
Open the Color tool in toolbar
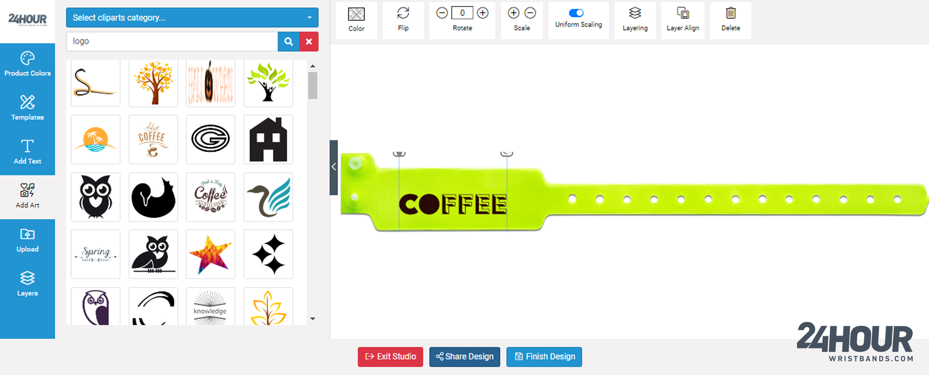(x=356, y=20)
